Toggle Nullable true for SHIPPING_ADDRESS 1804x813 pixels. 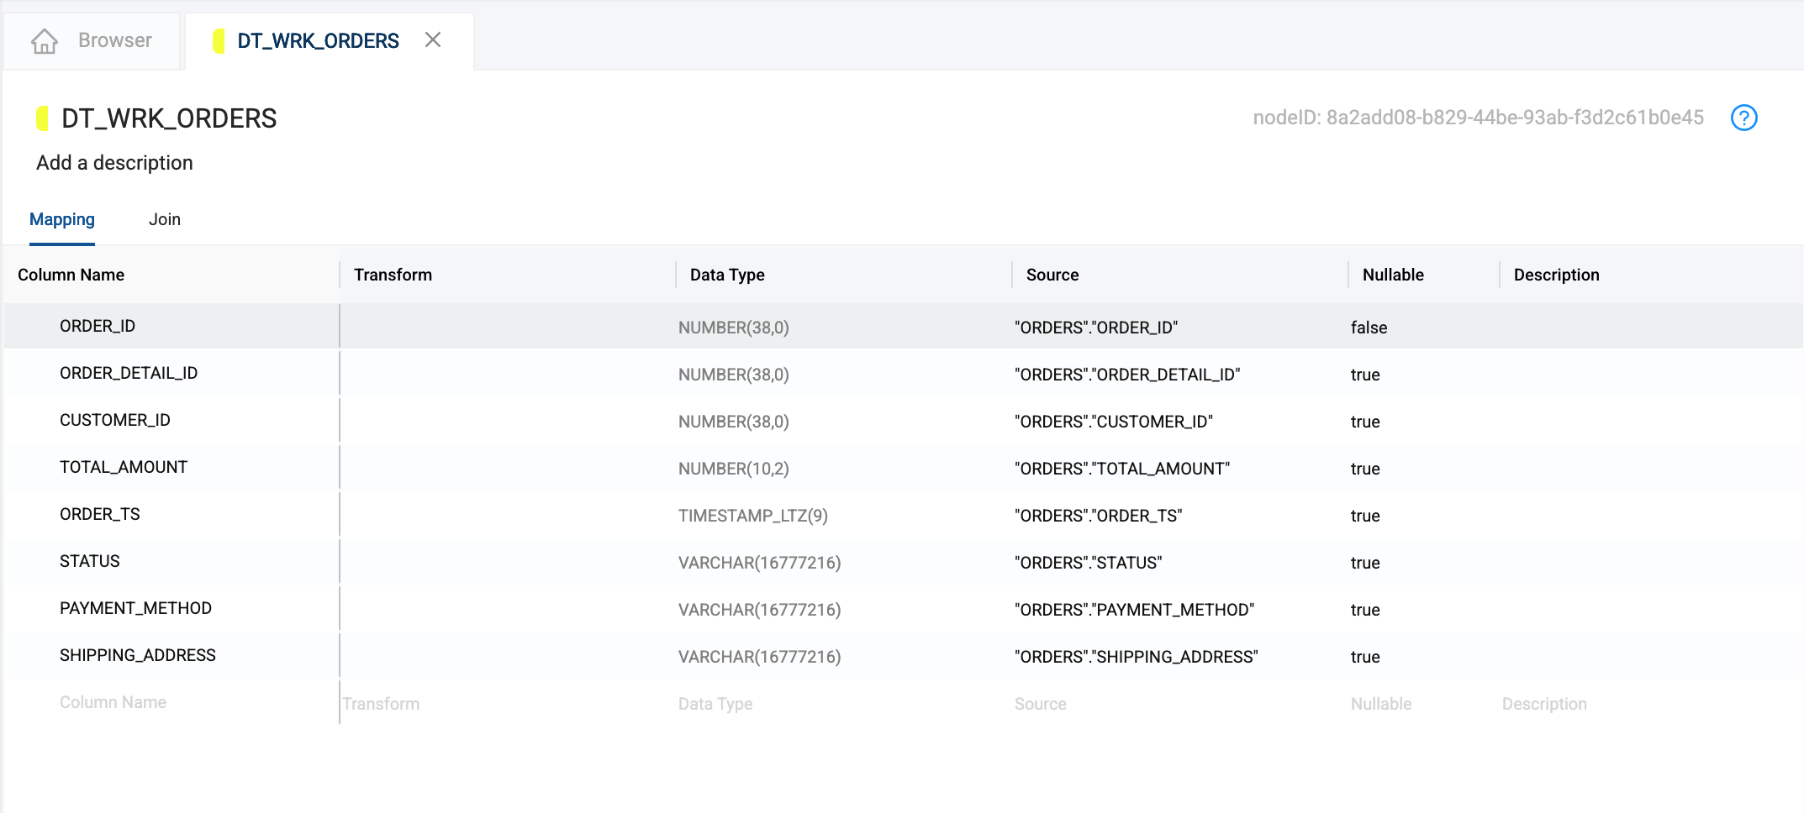[1365, 657]
